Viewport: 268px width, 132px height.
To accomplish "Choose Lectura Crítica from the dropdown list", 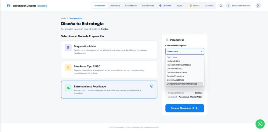I will point(173,61).
